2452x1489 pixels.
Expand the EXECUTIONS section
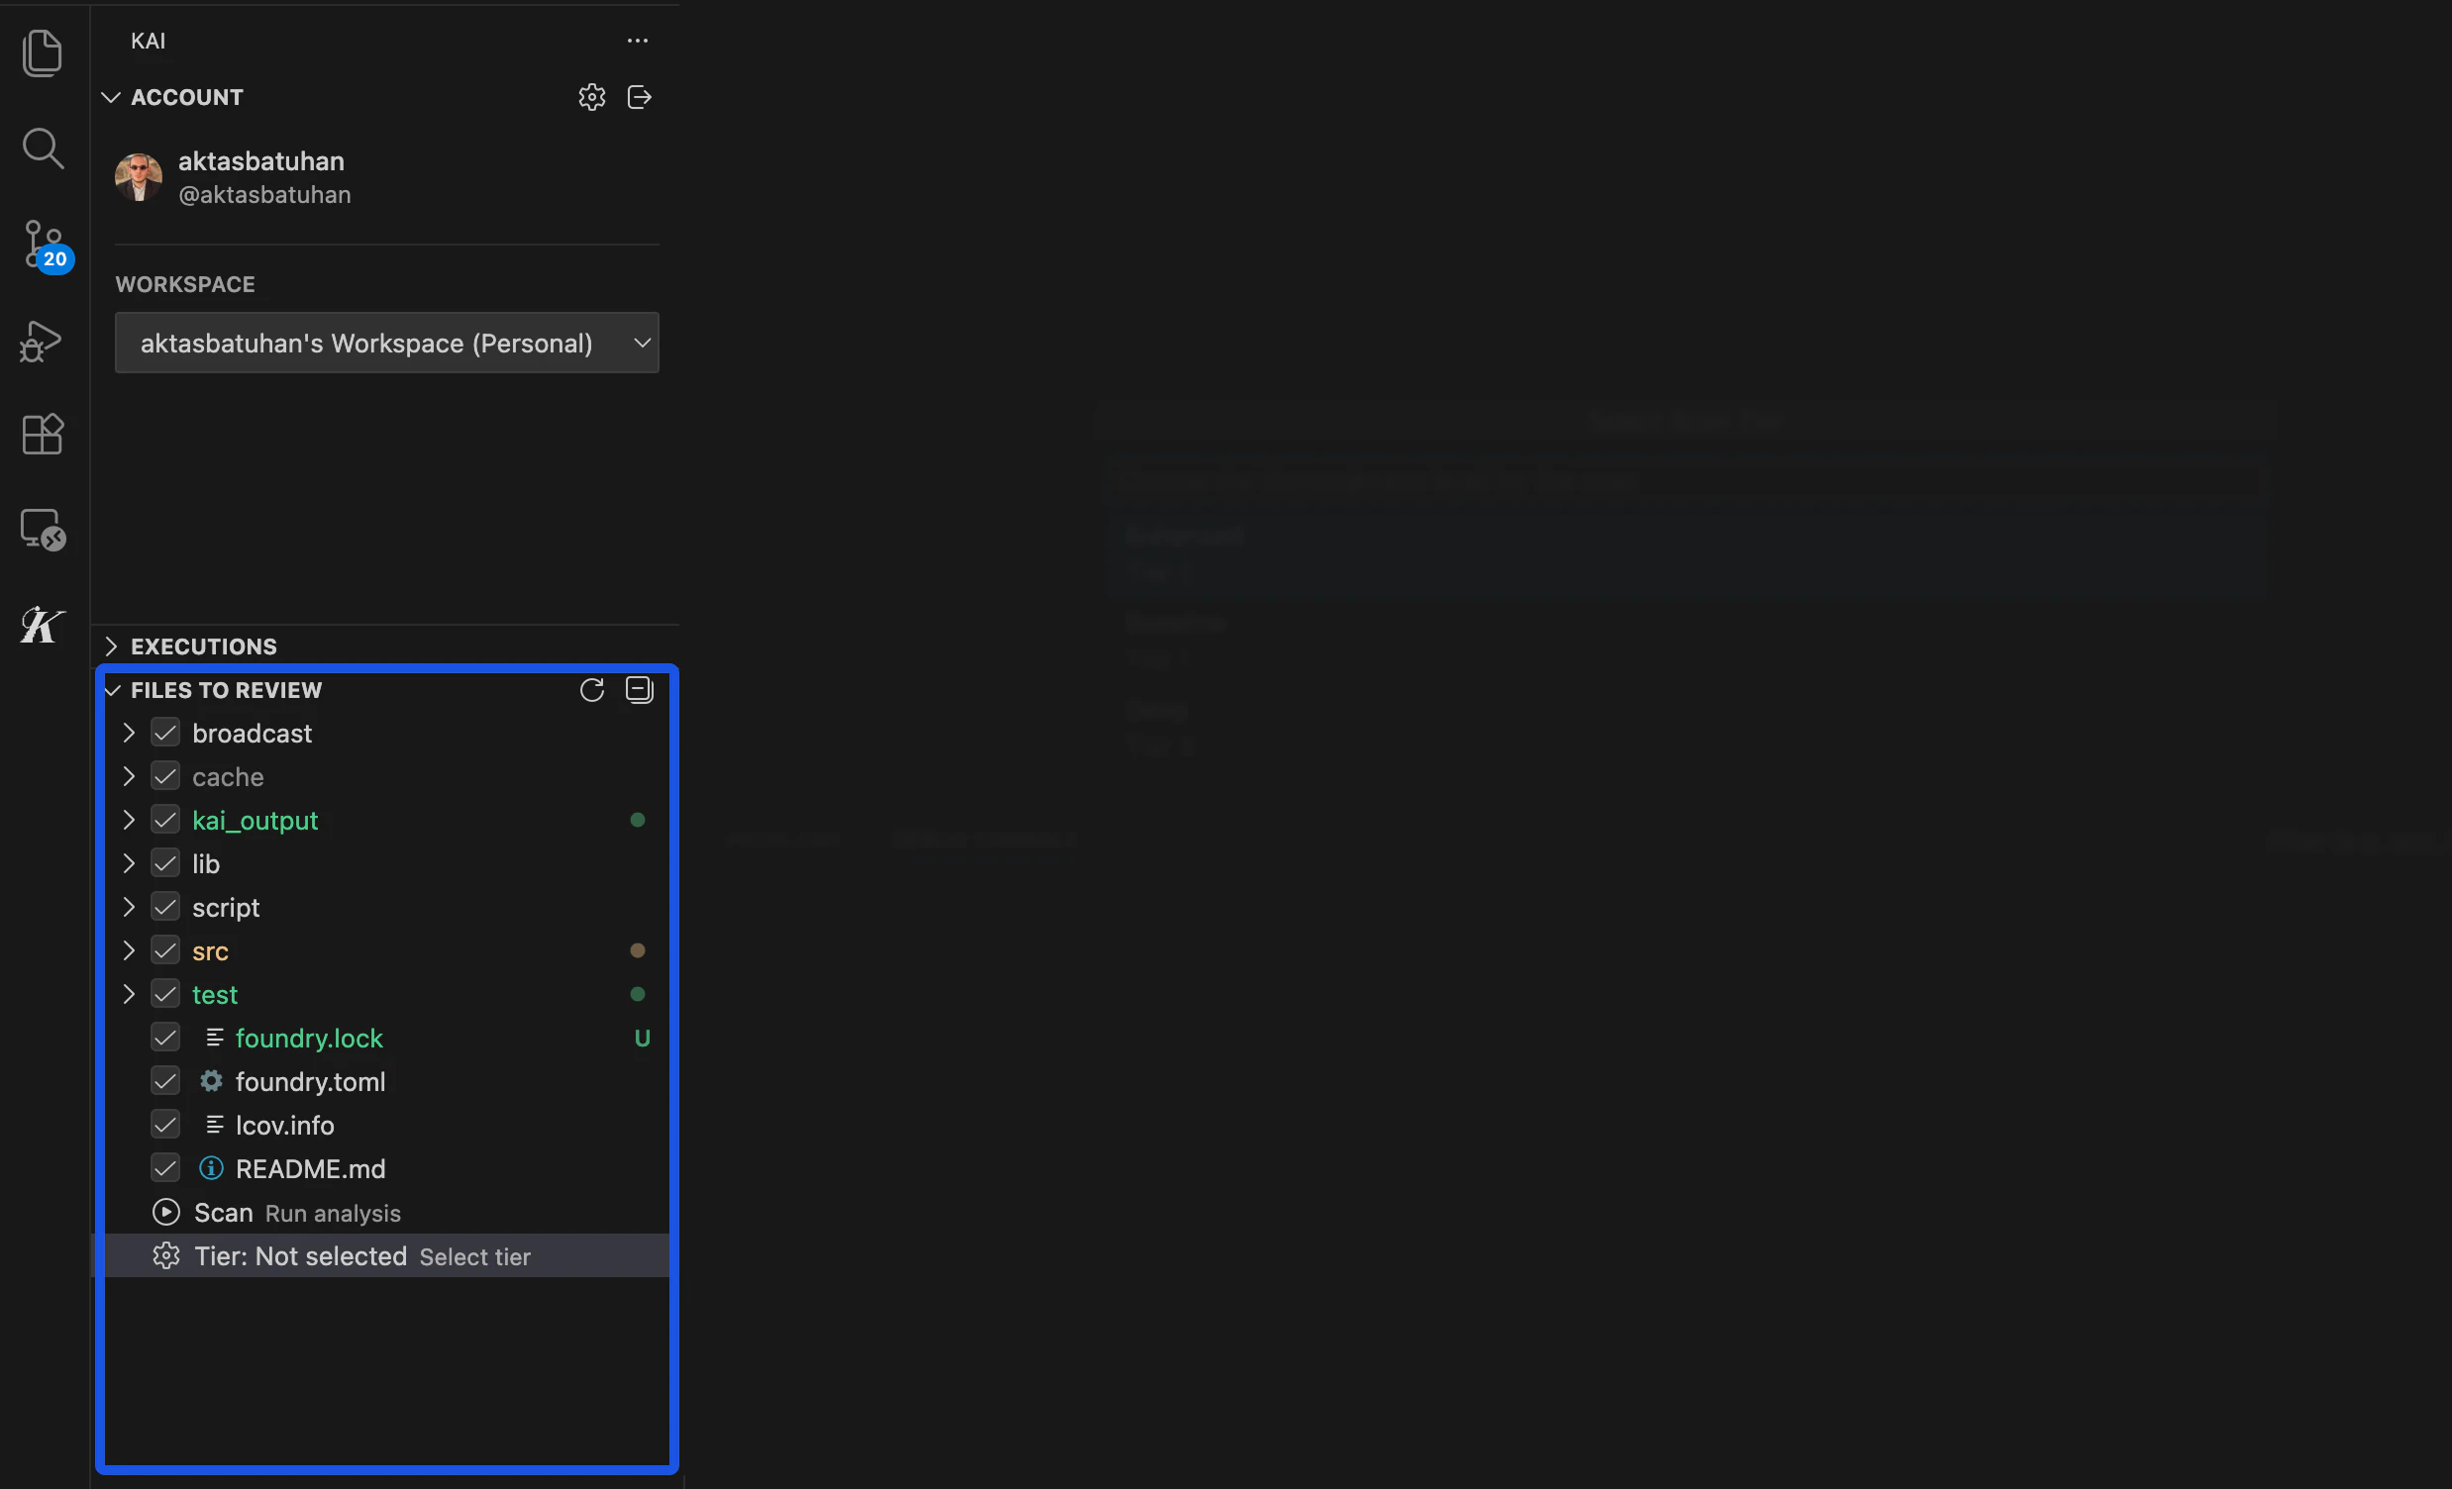coord(111,645)
